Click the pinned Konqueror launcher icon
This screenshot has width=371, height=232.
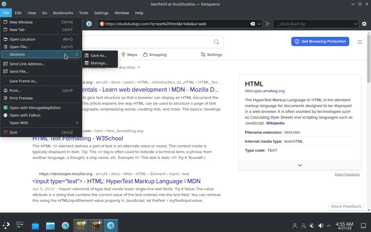tap(66, 225)
